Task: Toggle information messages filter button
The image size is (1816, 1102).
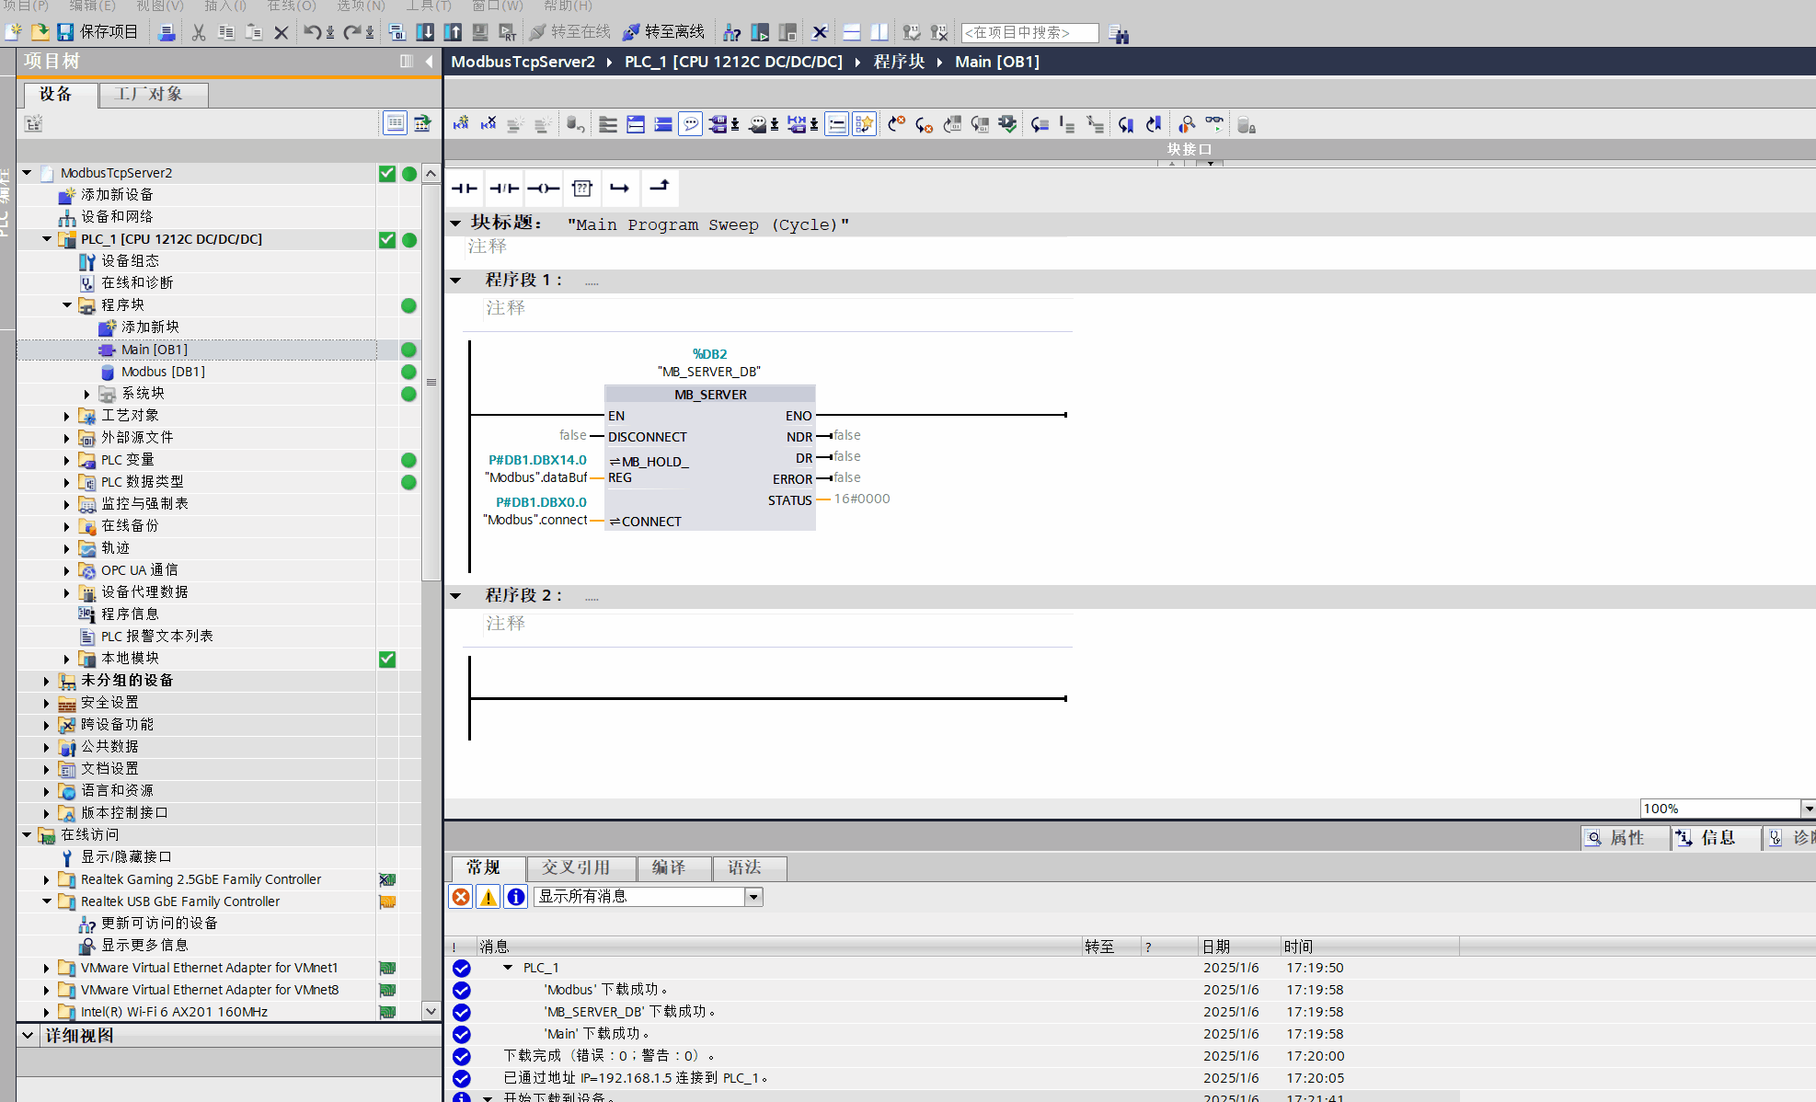Action: coord(516,897)
